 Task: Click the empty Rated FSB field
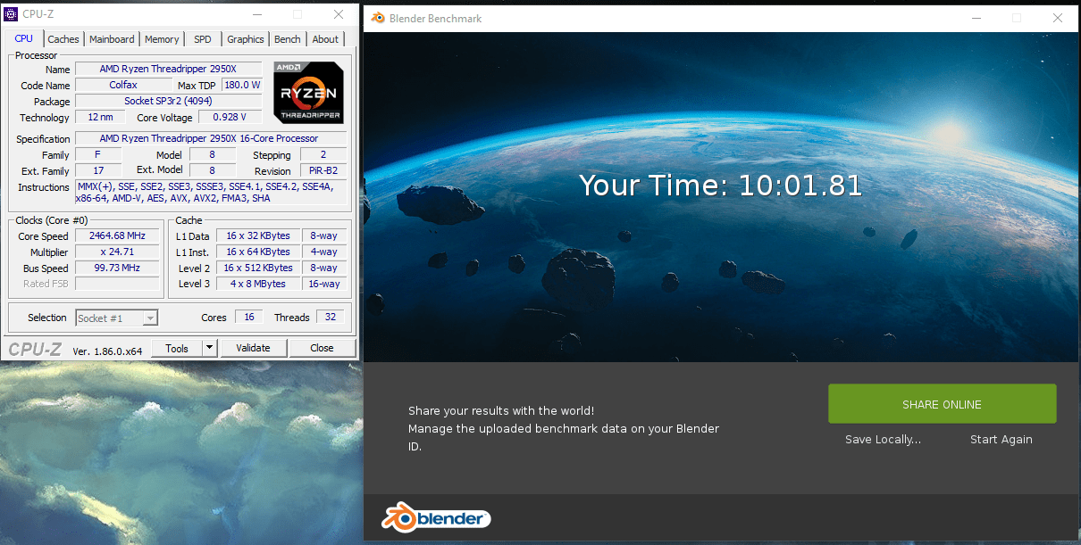pos(117,284)
